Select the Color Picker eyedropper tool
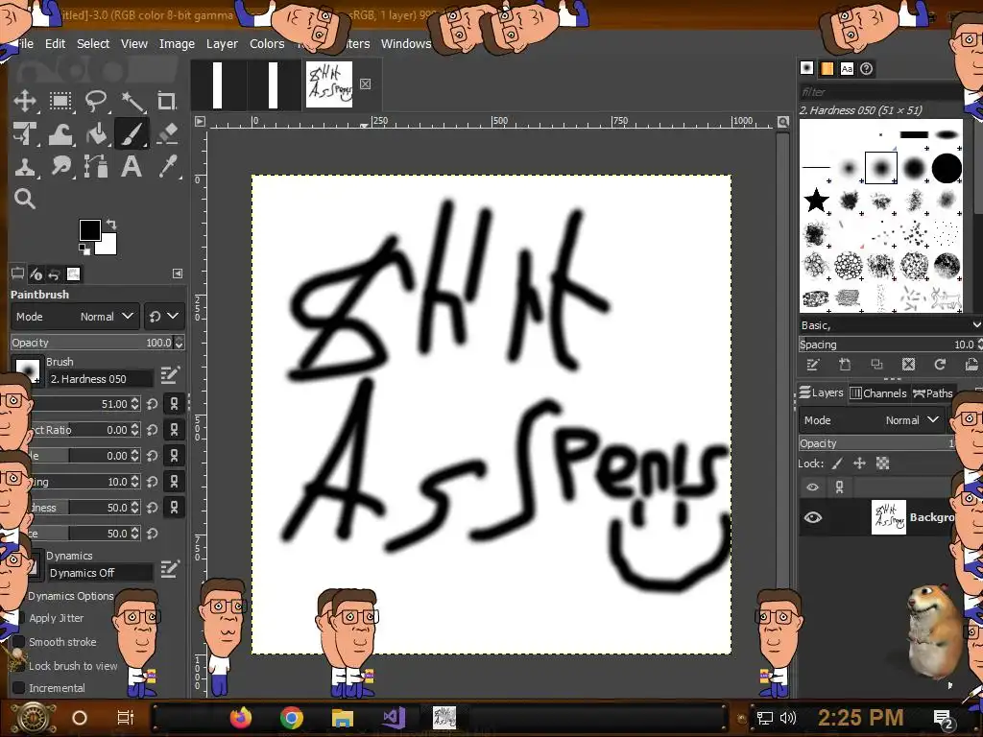Image resolution: width=983 pixels, height=737 pixels. (167, 167)
